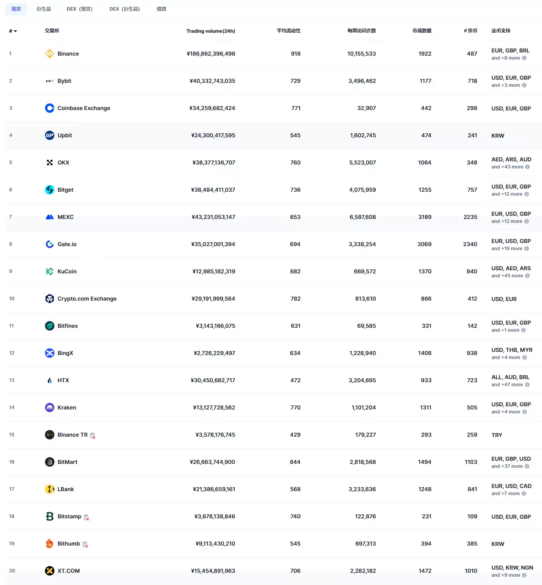Click the reserve-data warning icon beside Bithumb
This screenshot has width=542, height=585.
tap(85, 544)
